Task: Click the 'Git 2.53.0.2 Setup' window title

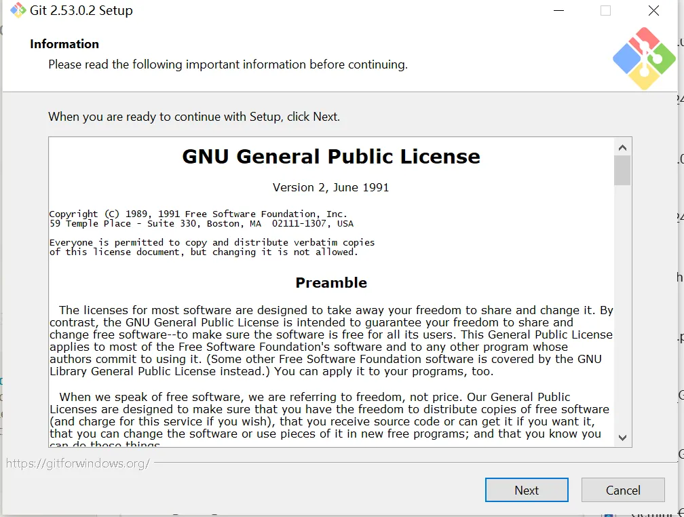Action: [x=81, y=10]
